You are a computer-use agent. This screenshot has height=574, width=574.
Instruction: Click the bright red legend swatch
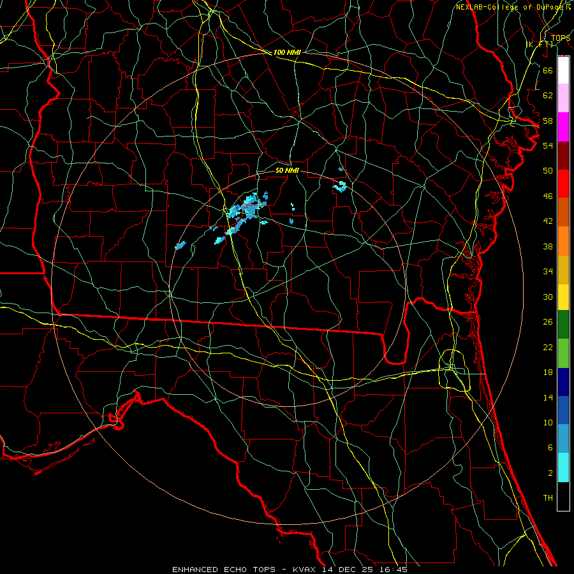(563, 184)
